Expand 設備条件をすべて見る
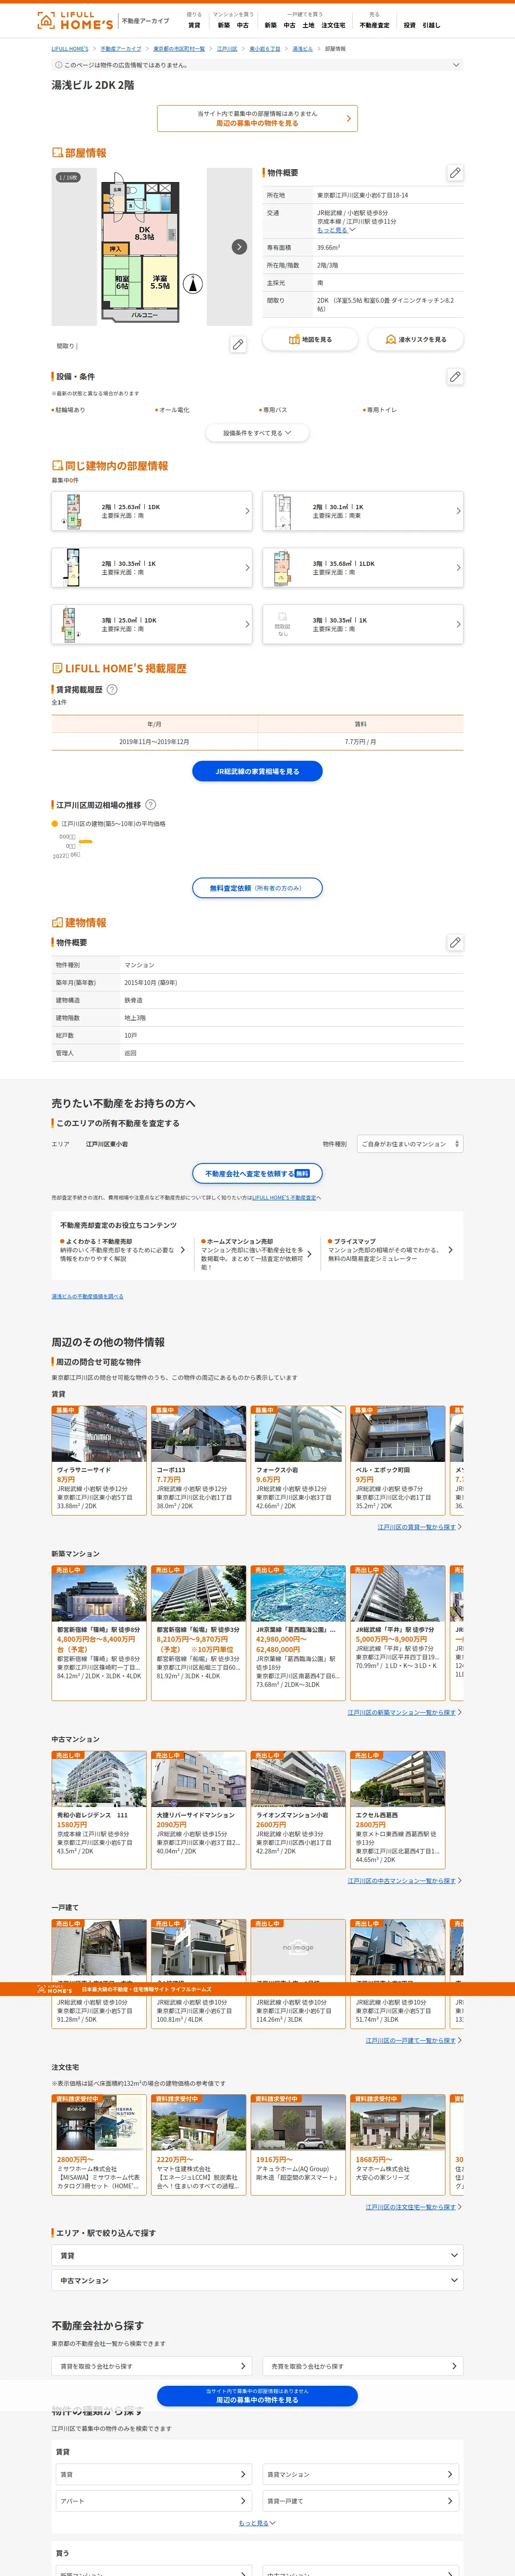The width and height of the screenshot is (515, 2576). pyautogui.click(x=257, y=433)
